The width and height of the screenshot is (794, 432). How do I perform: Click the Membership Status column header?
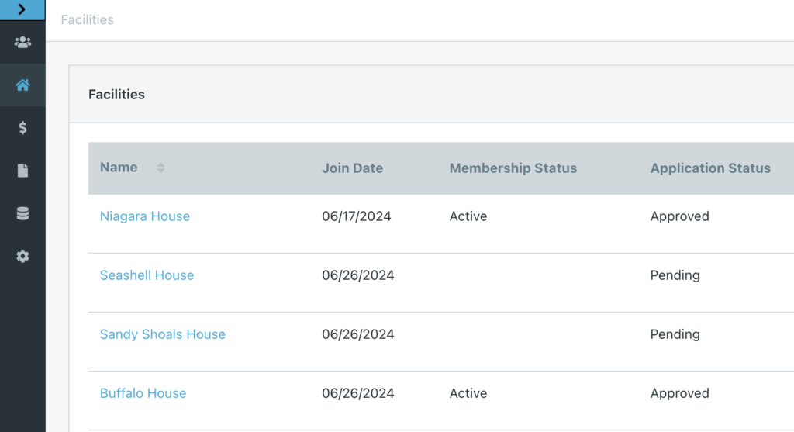pos(513,168)
